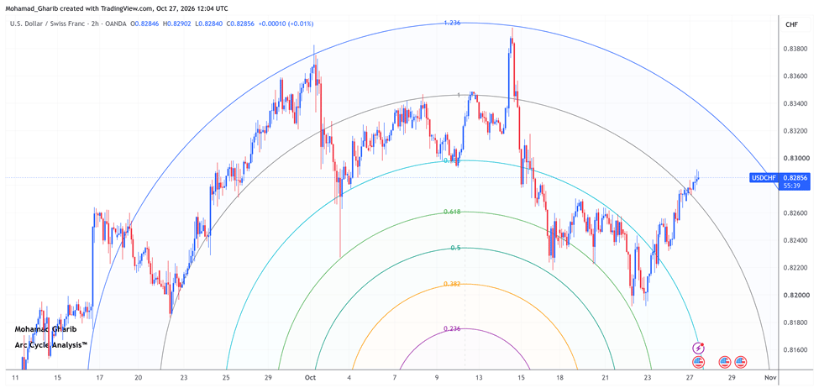The height and width of the screenshot is (388, 819).
Task: Click the 'Arc Cycle Analysis™' text label
Action: [50, 345]
